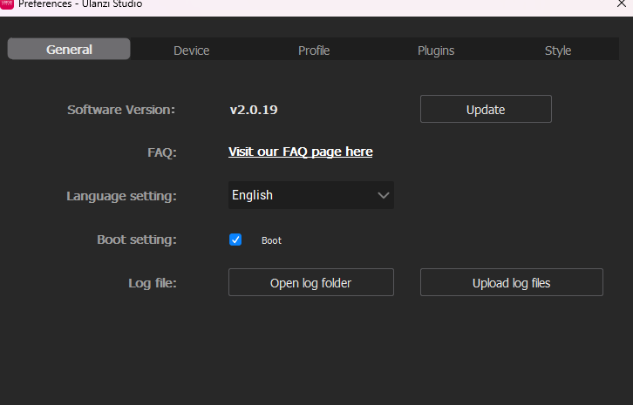The image size is (633, 405).
Task: Click the Ulanzi Studio app icon
Action: point(7,4)
